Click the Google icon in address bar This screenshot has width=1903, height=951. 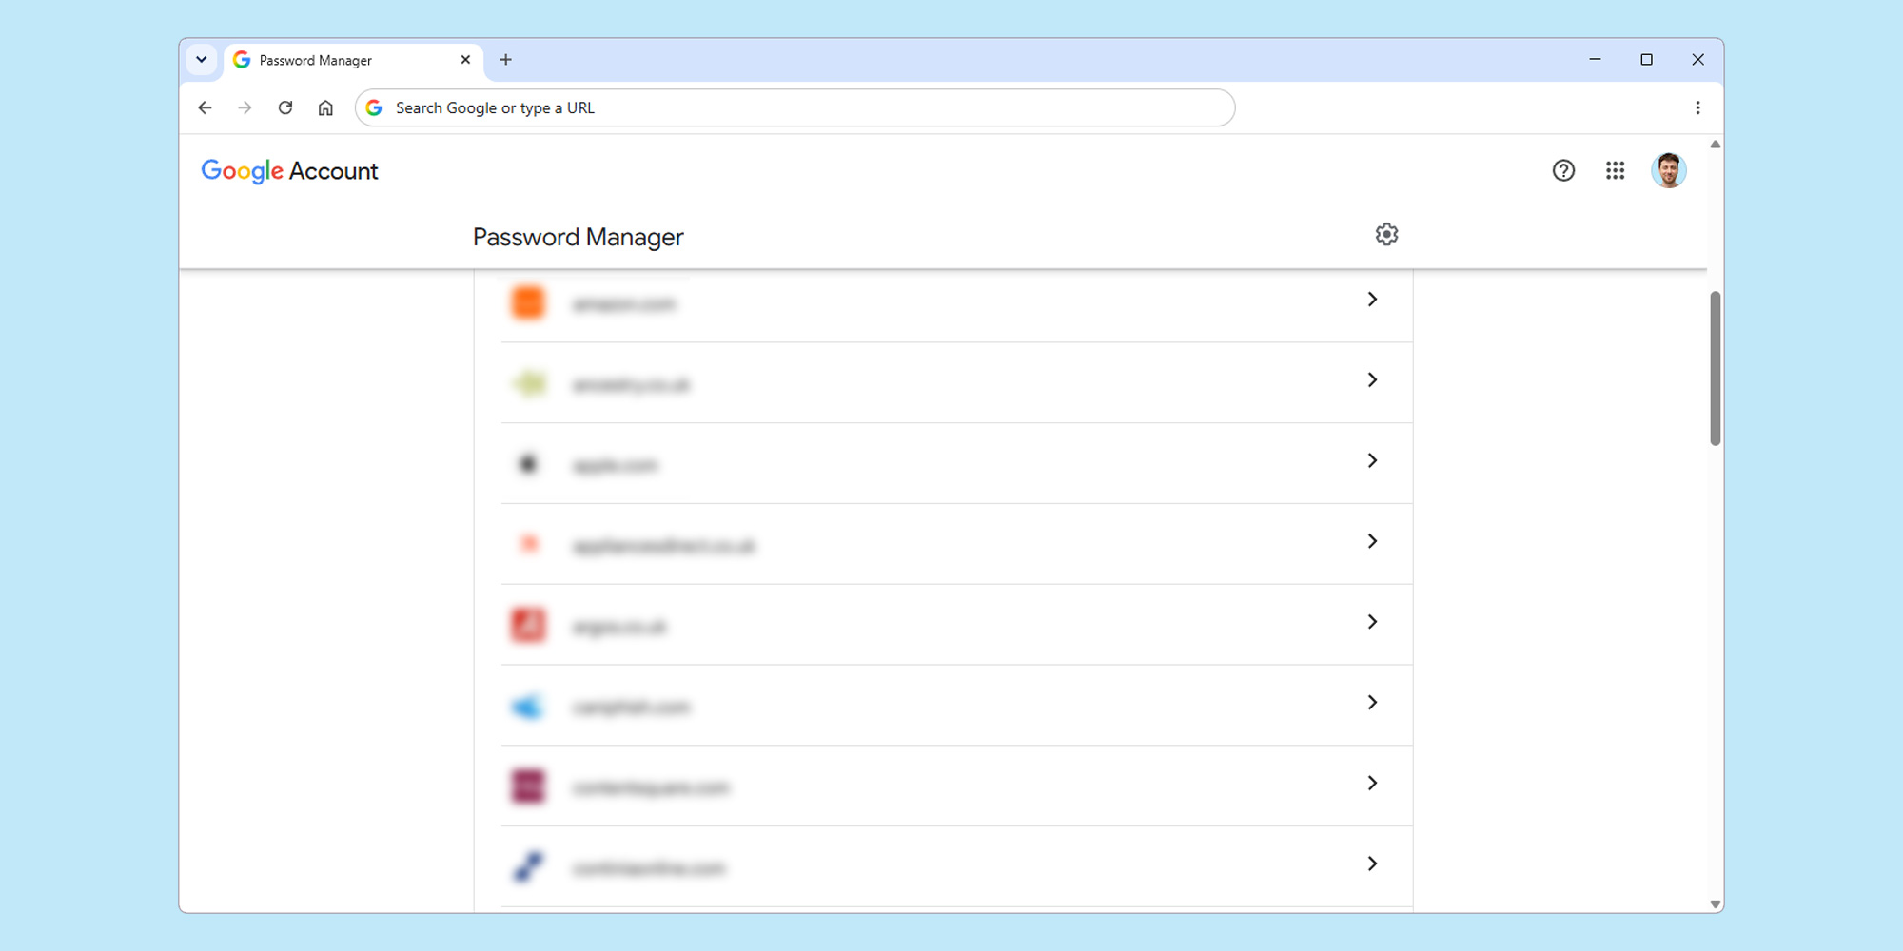374,107
